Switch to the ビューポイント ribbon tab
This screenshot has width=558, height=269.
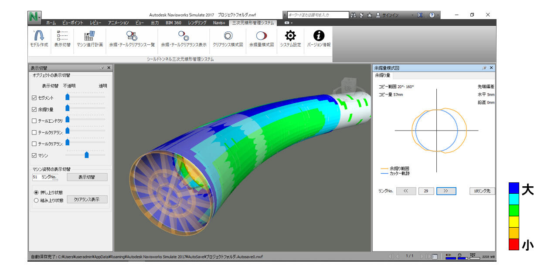(73, 23)
